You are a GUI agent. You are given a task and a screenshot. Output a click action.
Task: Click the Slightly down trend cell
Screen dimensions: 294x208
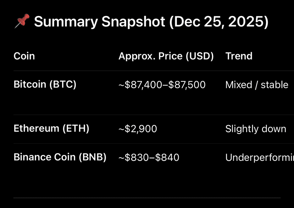point(255,129)
